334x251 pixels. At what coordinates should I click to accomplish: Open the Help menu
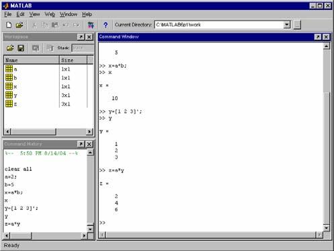(87, 14)
